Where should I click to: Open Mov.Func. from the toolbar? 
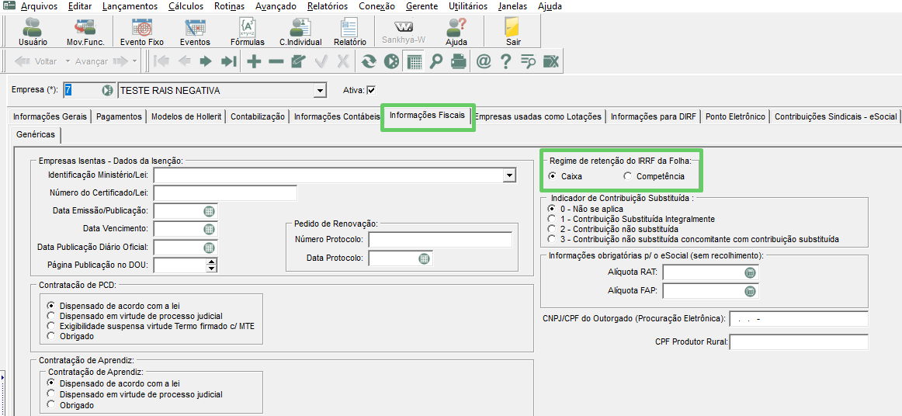coord(85,32)
